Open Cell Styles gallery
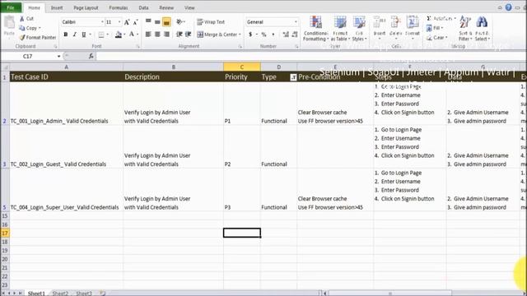The width and height of the screenshot is (527, 296). [359, 29]
